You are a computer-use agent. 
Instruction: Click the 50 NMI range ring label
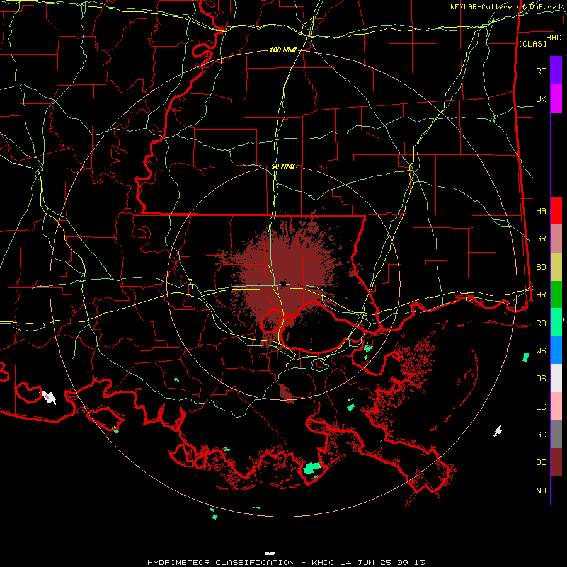(x=283, y=166)
